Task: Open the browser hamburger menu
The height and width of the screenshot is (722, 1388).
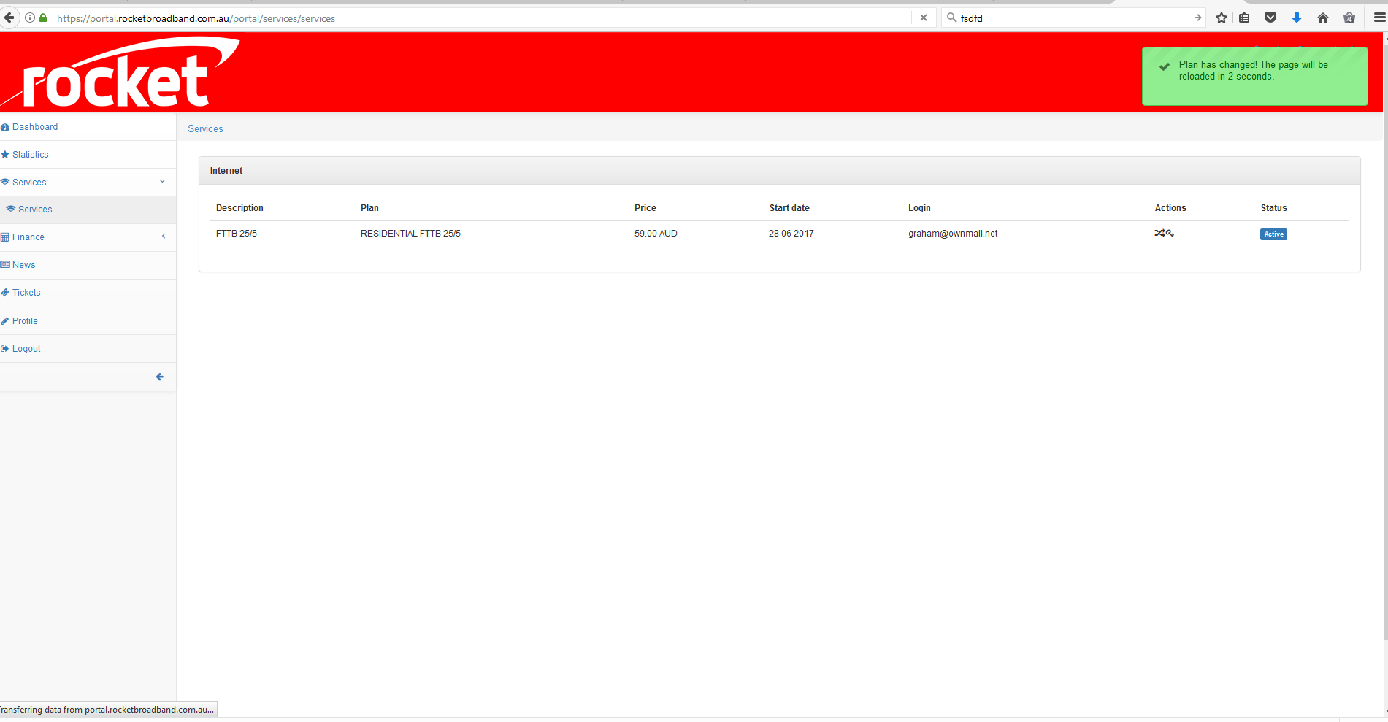Action: [1379, 18]
